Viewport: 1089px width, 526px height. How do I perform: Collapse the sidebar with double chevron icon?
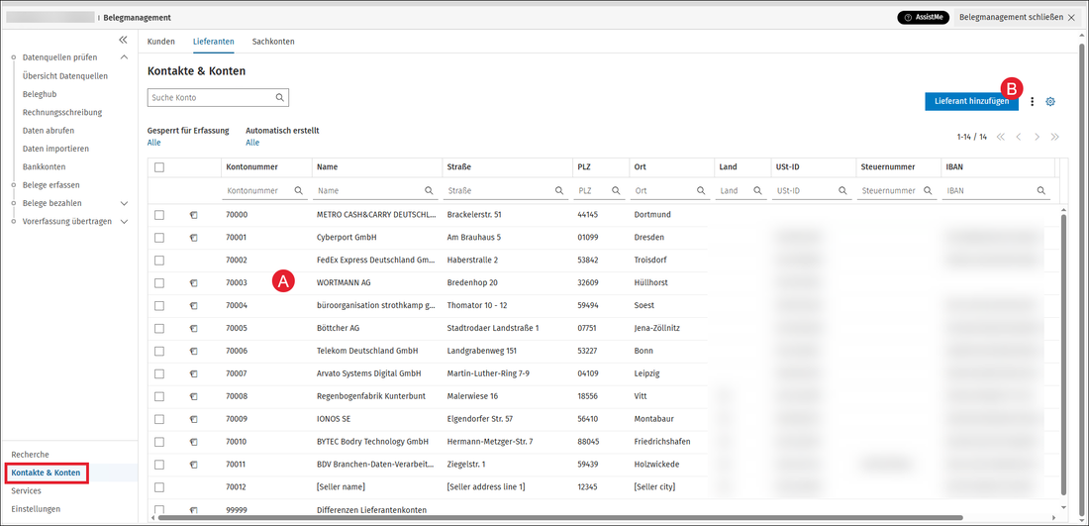click(x=123, y=41)
